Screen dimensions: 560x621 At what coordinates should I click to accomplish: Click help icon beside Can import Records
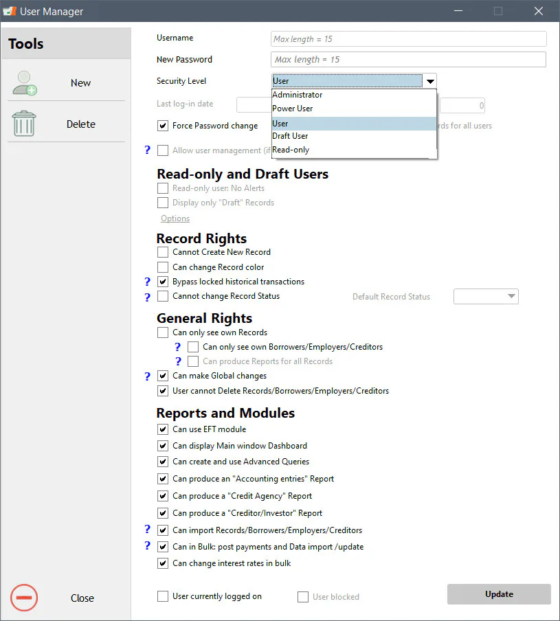tap(147, 529)
